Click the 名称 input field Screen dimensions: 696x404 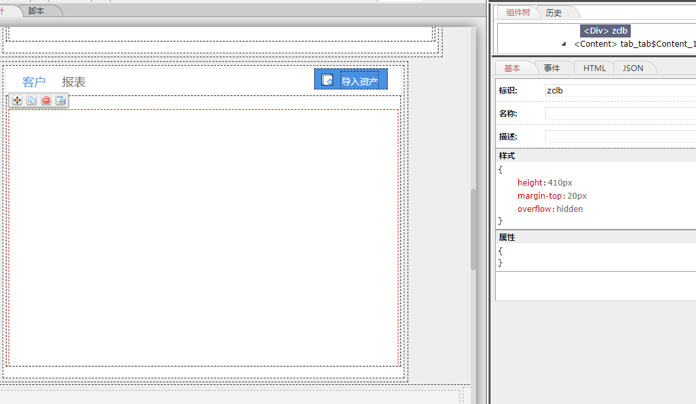(x=620, y=114)
